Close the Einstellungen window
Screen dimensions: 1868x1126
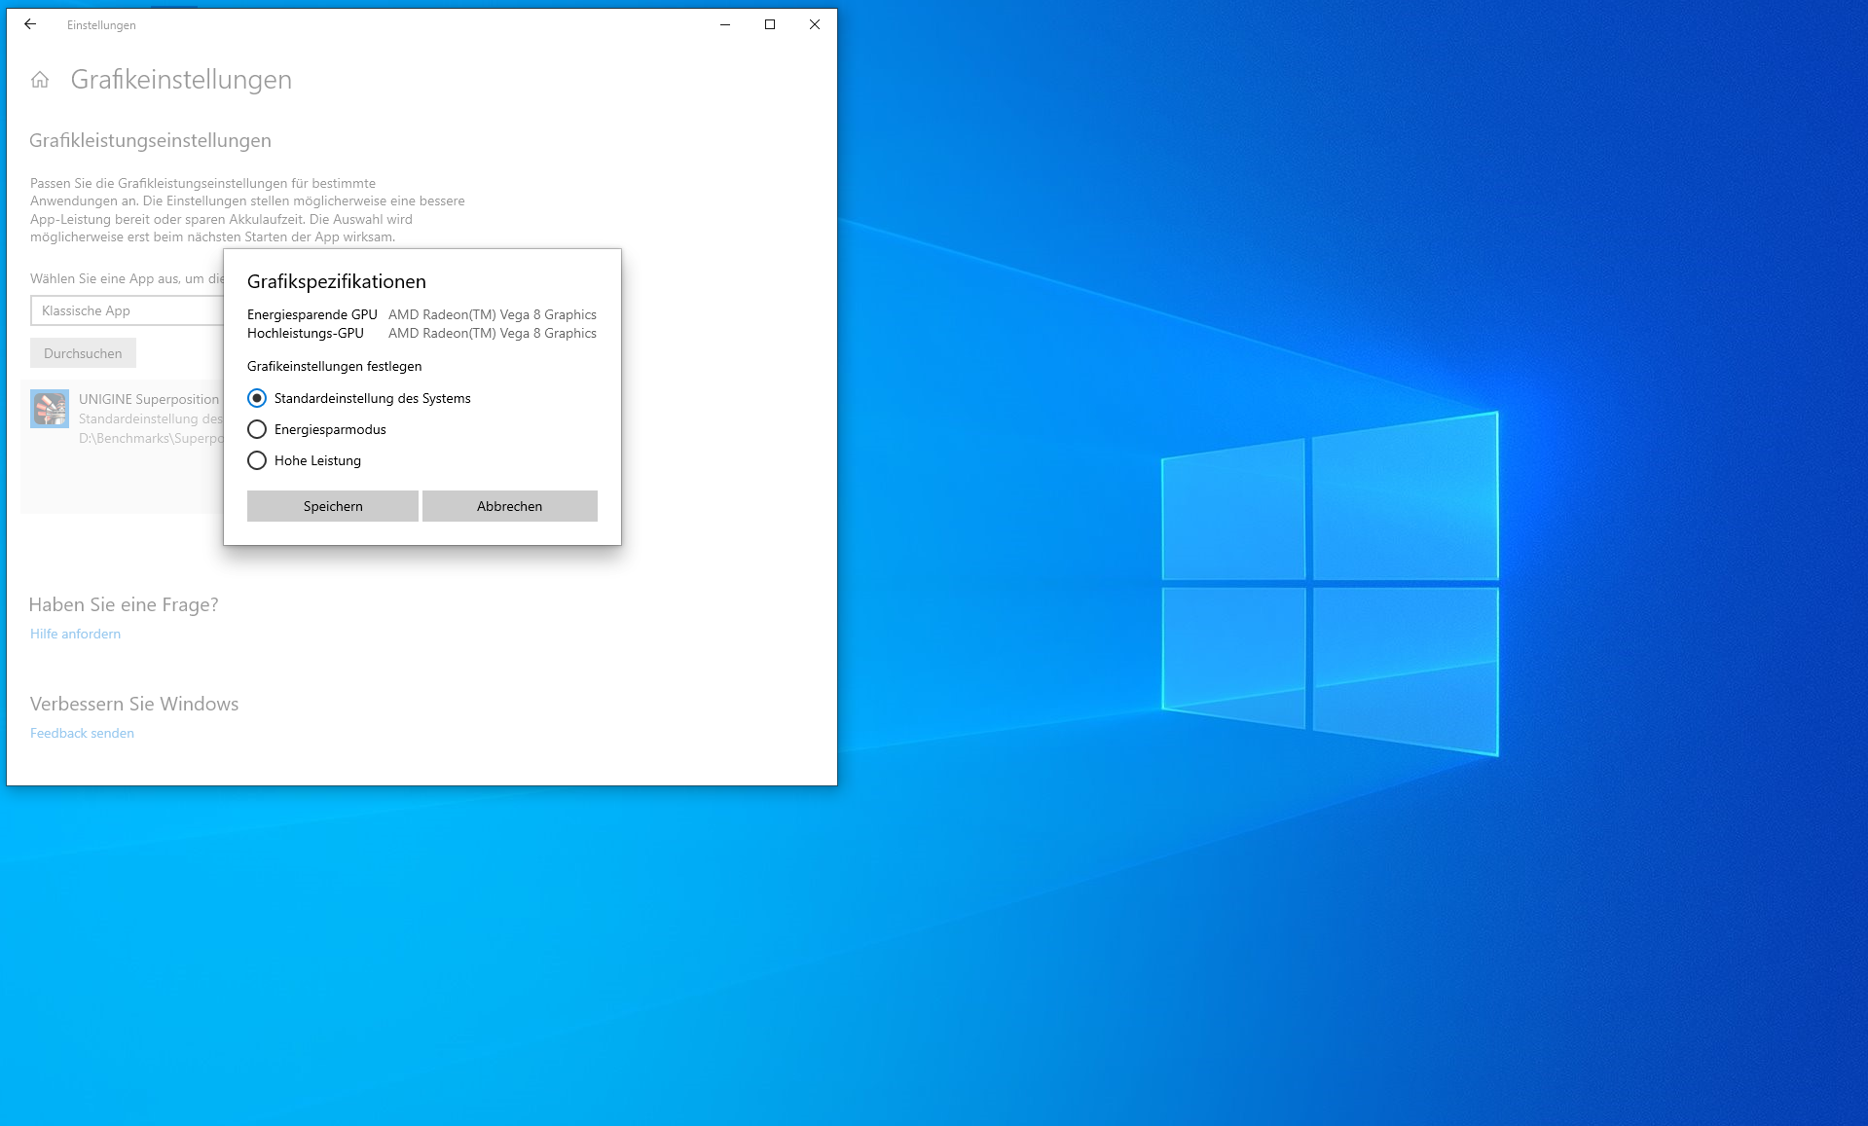pos(815,24)
